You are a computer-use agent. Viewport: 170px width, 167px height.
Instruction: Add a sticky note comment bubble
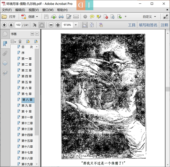[x=92, y=17]
